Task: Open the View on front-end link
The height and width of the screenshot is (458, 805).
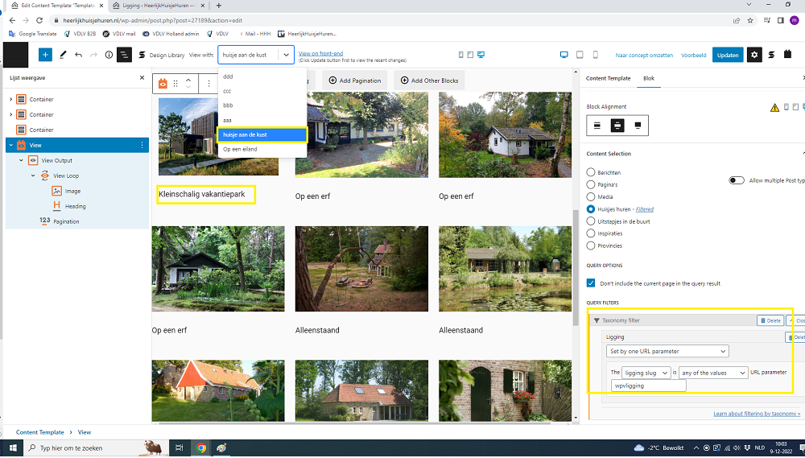Action: (321, 53)
